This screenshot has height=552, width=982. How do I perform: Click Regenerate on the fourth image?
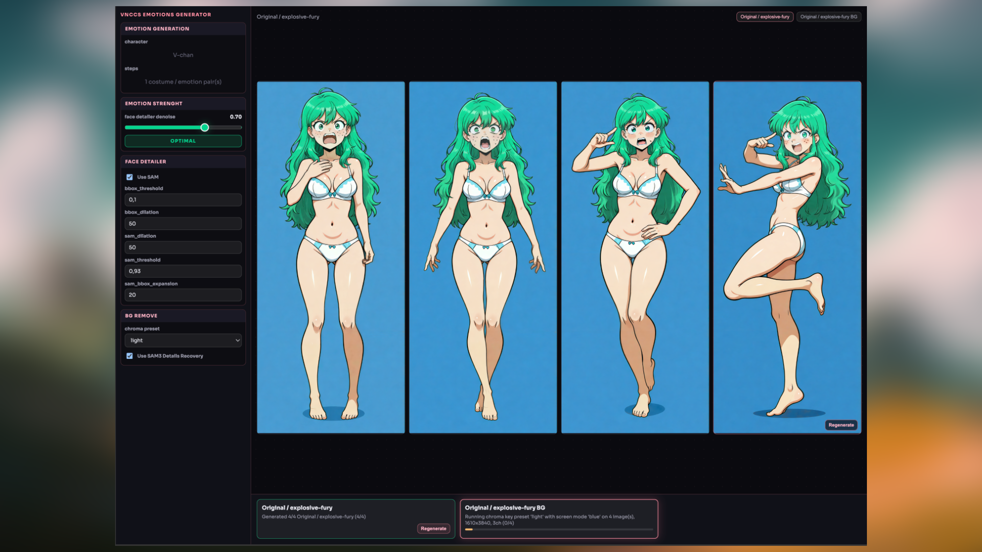click(841, 425)
